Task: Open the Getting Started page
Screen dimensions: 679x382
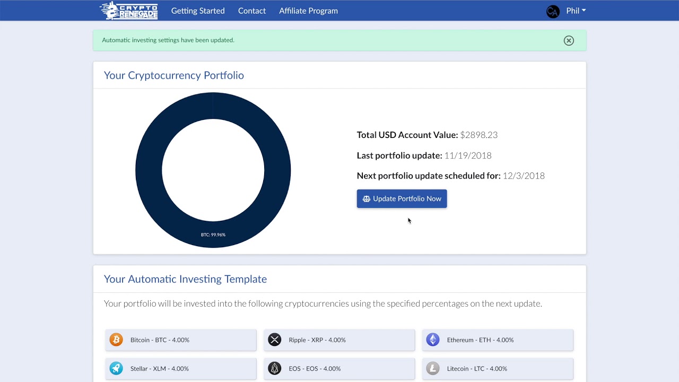Action: [198, 11]
